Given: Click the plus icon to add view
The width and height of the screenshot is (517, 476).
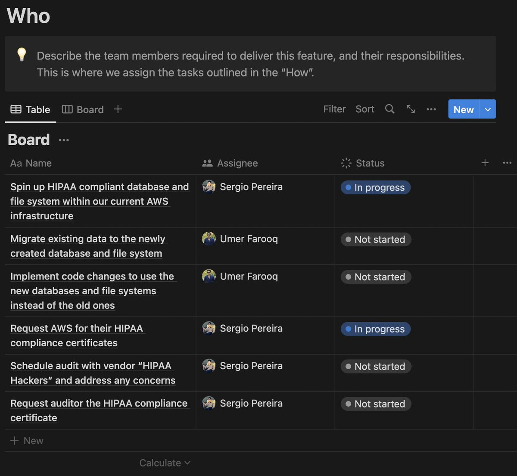Looking at the screenshot, I should [118, 109].
